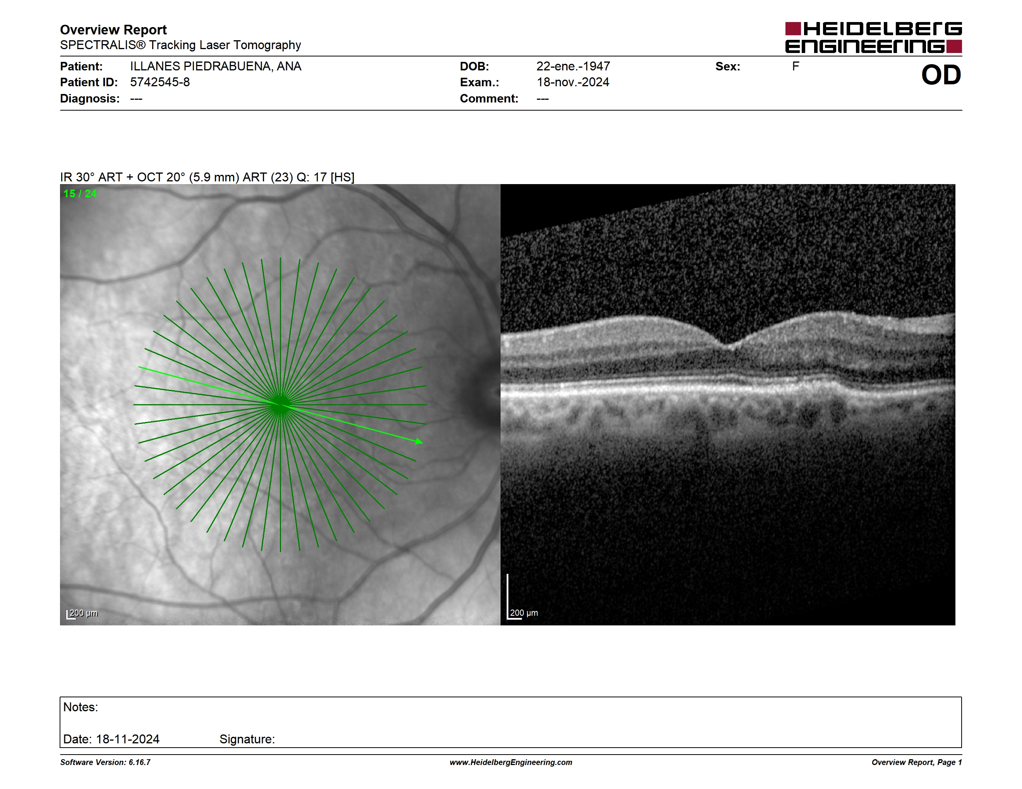The width and height of the screenshot is (1022, 789).
Task: Click the center of the radial scan pattern
Action: (280, 405)
